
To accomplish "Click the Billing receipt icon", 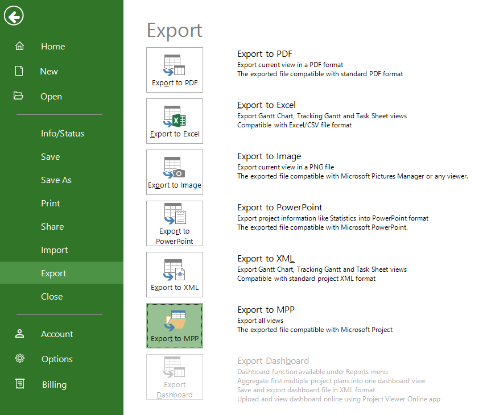I will pyautogui.click(x=20, y=384).
